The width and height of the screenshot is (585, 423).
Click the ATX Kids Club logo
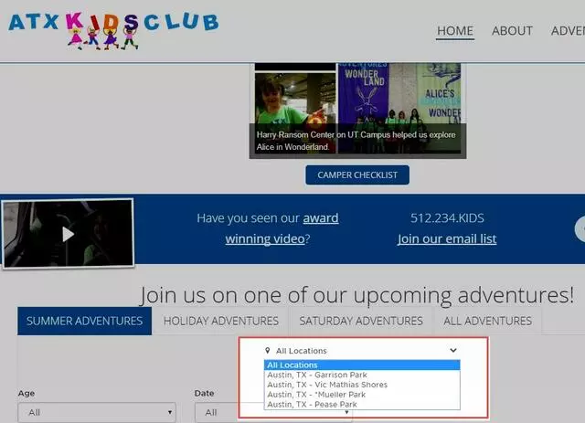tap(113, 30)
